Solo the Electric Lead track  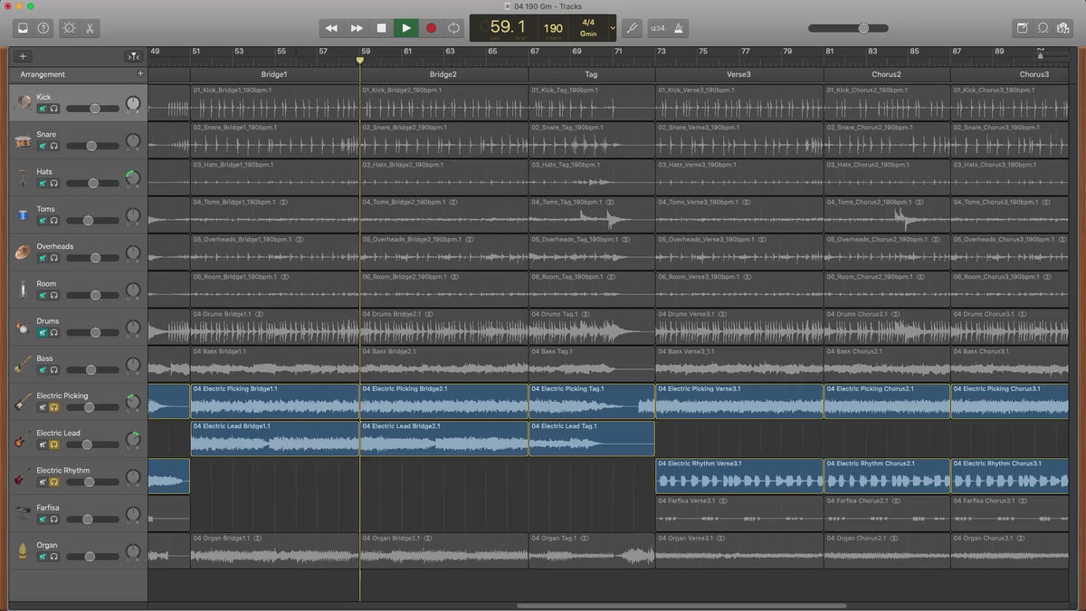[54, 444]
